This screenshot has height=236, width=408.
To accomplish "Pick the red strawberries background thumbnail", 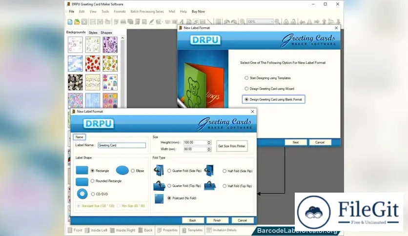I will (93, 63).
